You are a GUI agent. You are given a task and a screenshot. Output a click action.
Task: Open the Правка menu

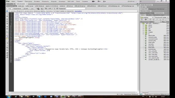[20, 1]
